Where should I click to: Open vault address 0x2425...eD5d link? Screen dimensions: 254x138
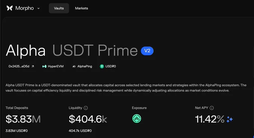click(19, 66)
